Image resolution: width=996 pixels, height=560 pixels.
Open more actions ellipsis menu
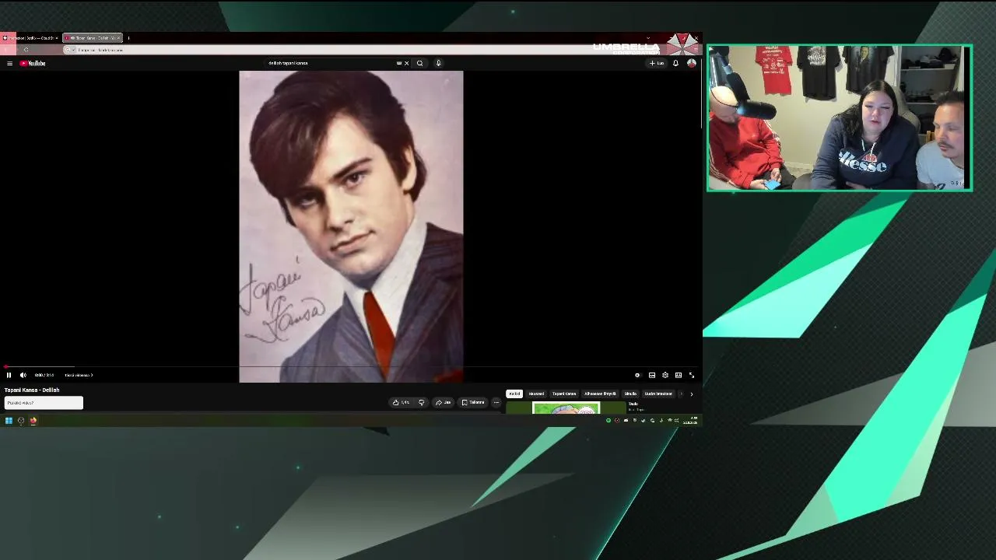496,402
